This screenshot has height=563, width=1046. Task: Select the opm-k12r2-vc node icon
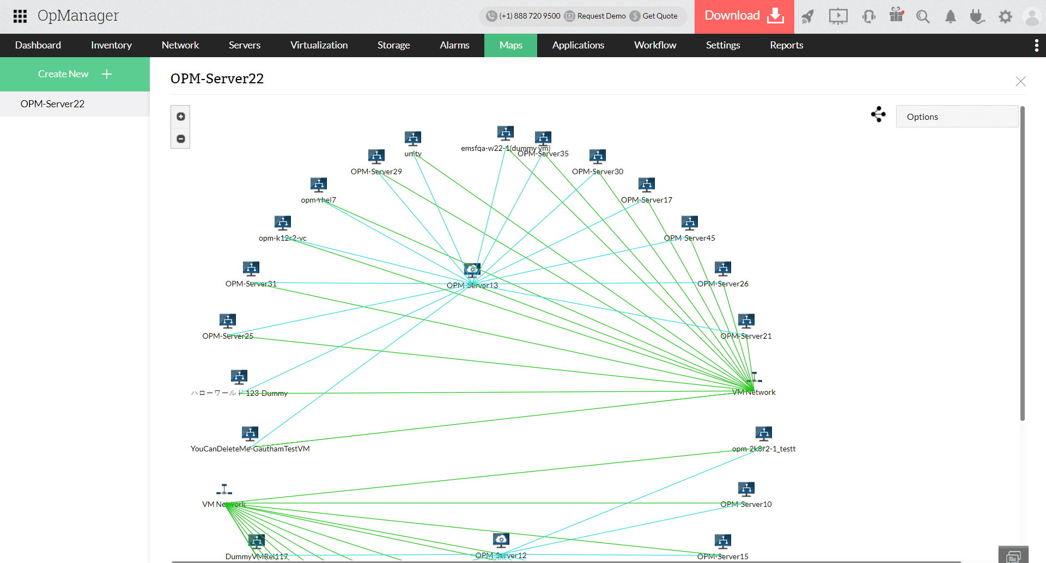283,223
